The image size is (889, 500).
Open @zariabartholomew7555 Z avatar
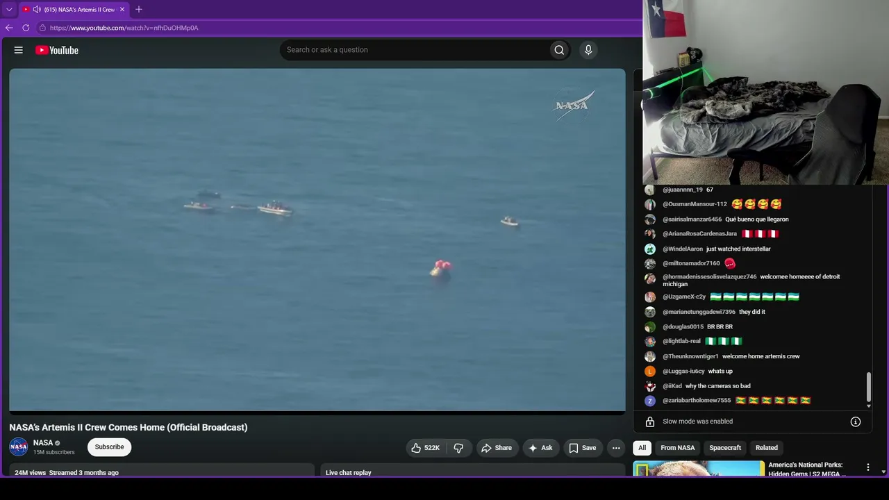(650, 401)
